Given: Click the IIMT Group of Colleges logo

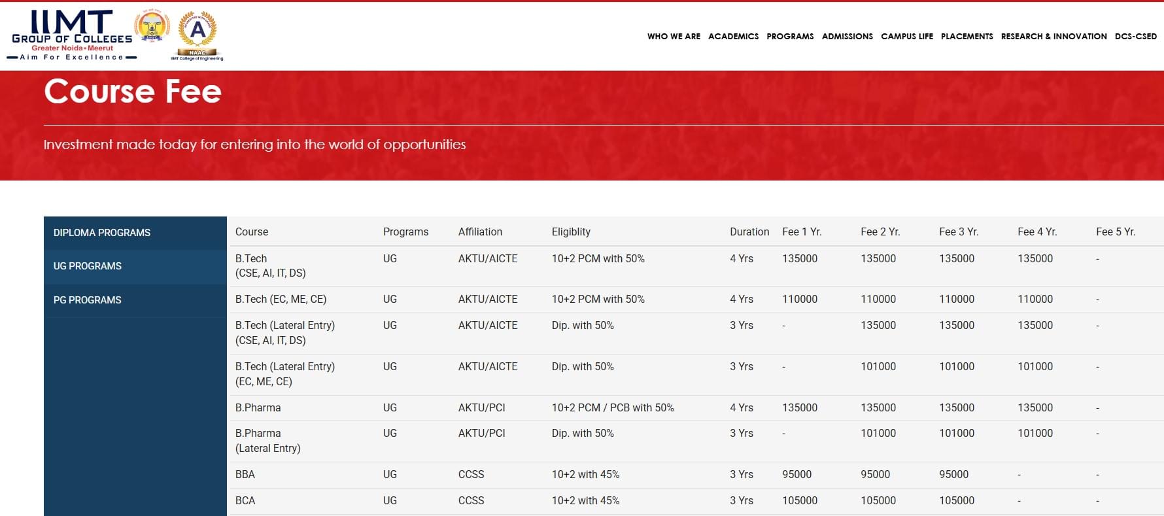Looking at the screenshot, I should coord(72,35).
